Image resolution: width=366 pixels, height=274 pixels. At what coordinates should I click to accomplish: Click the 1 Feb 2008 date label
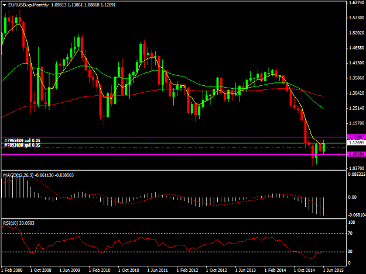(x=12, y=270)
